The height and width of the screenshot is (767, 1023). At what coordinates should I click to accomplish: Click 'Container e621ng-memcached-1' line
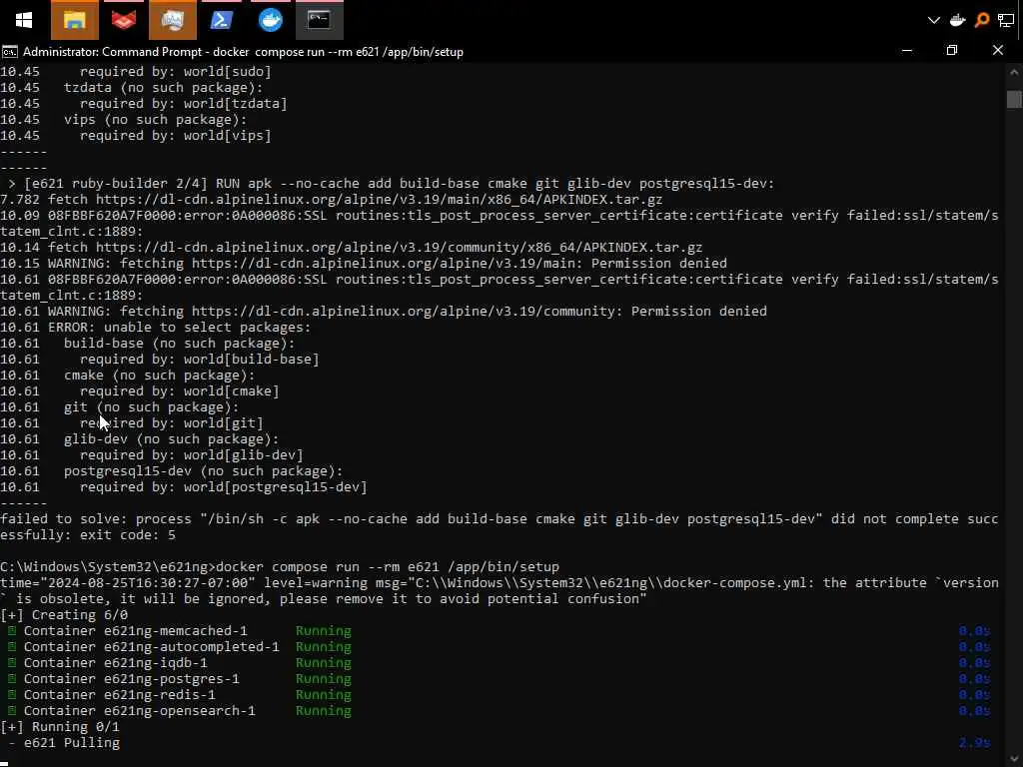tap(136, 631)
